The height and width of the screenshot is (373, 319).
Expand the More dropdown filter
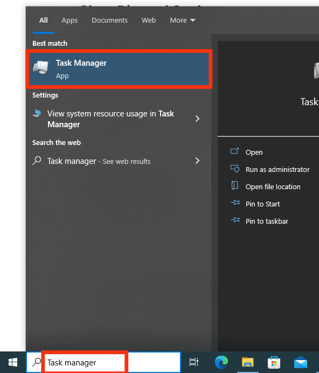point(183,20)
